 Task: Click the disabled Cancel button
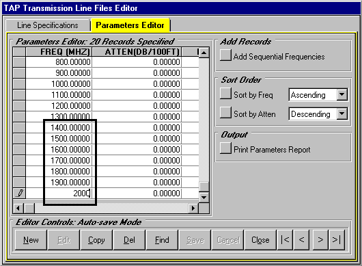pos(227,240)
